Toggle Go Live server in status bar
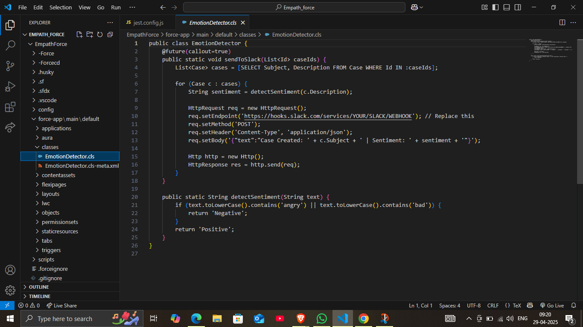 552,305
